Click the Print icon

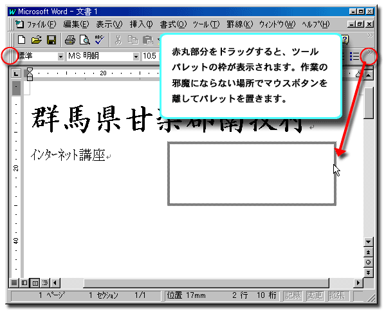pyautogui.click(x=70, y=40)
